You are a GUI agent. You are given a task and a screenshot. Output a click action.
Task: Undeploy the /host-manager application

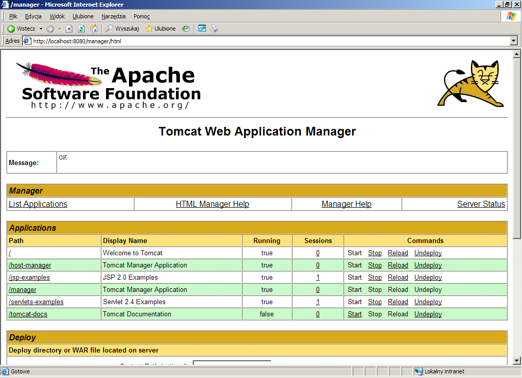(428, 265)
